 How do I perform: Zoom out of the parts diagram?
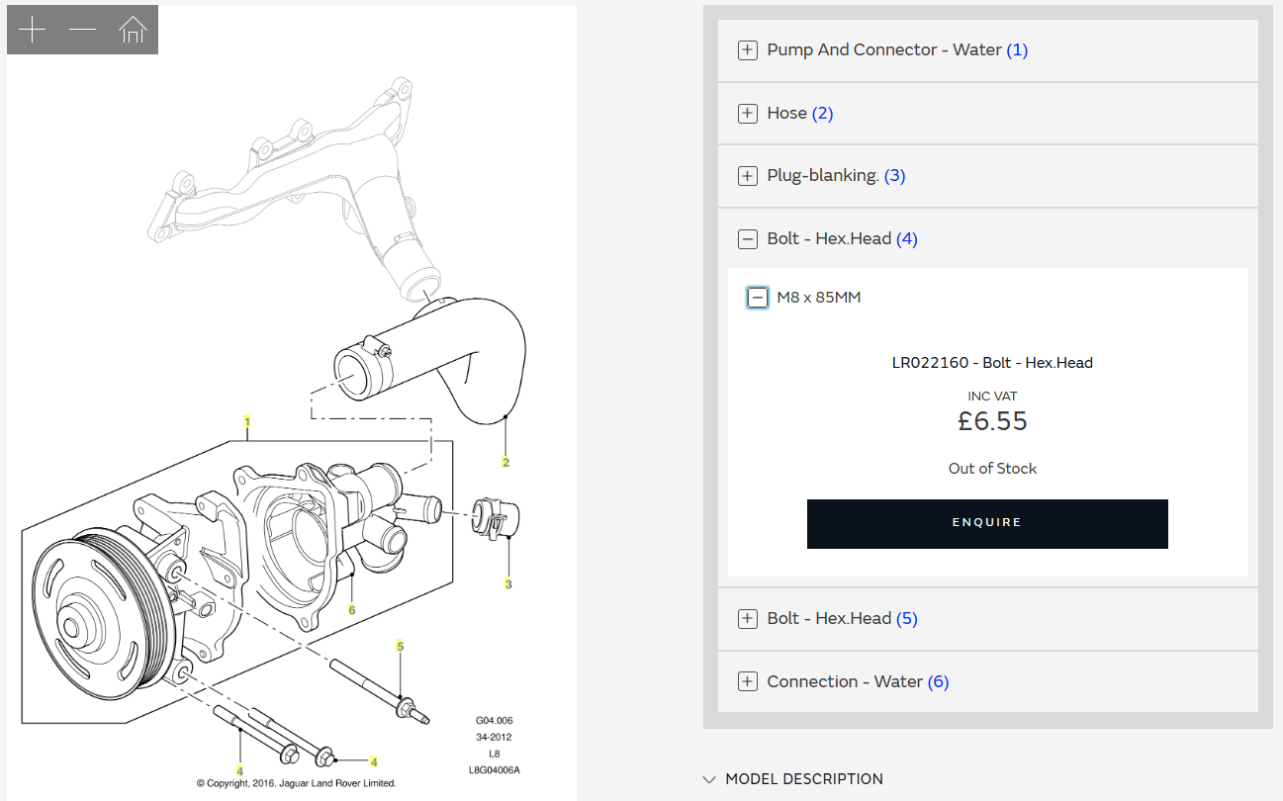click(83, 30)
